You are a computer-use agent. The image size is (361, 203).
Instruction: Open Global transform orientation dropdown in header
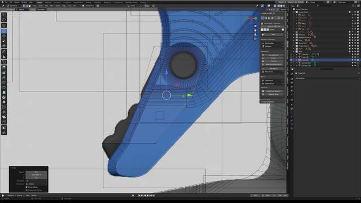tap(133, 6)
